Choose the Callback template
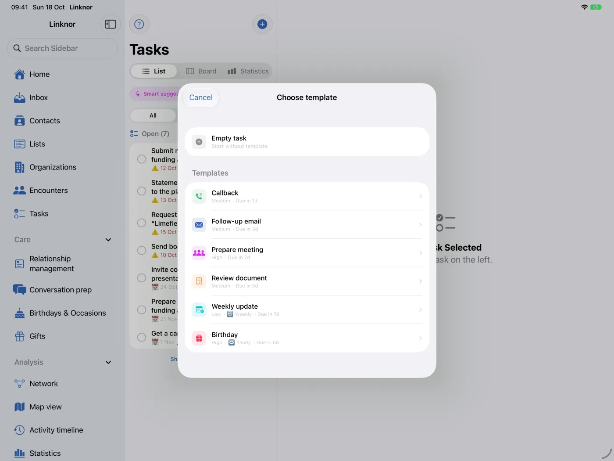 point(307,196)
